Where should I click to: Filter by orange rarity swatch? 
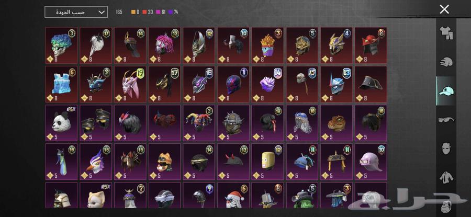pos(133,13)
